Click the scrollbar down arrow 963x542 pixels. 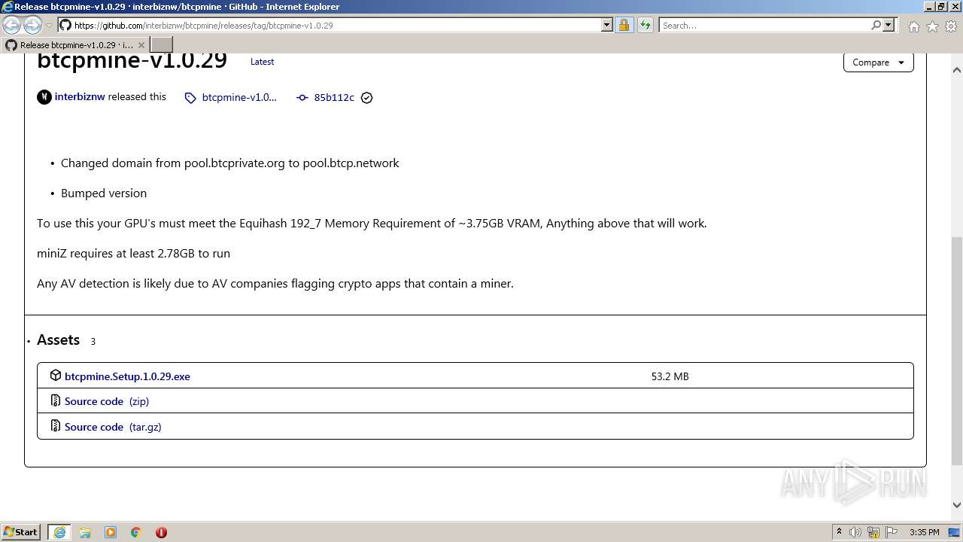[957, 506]
